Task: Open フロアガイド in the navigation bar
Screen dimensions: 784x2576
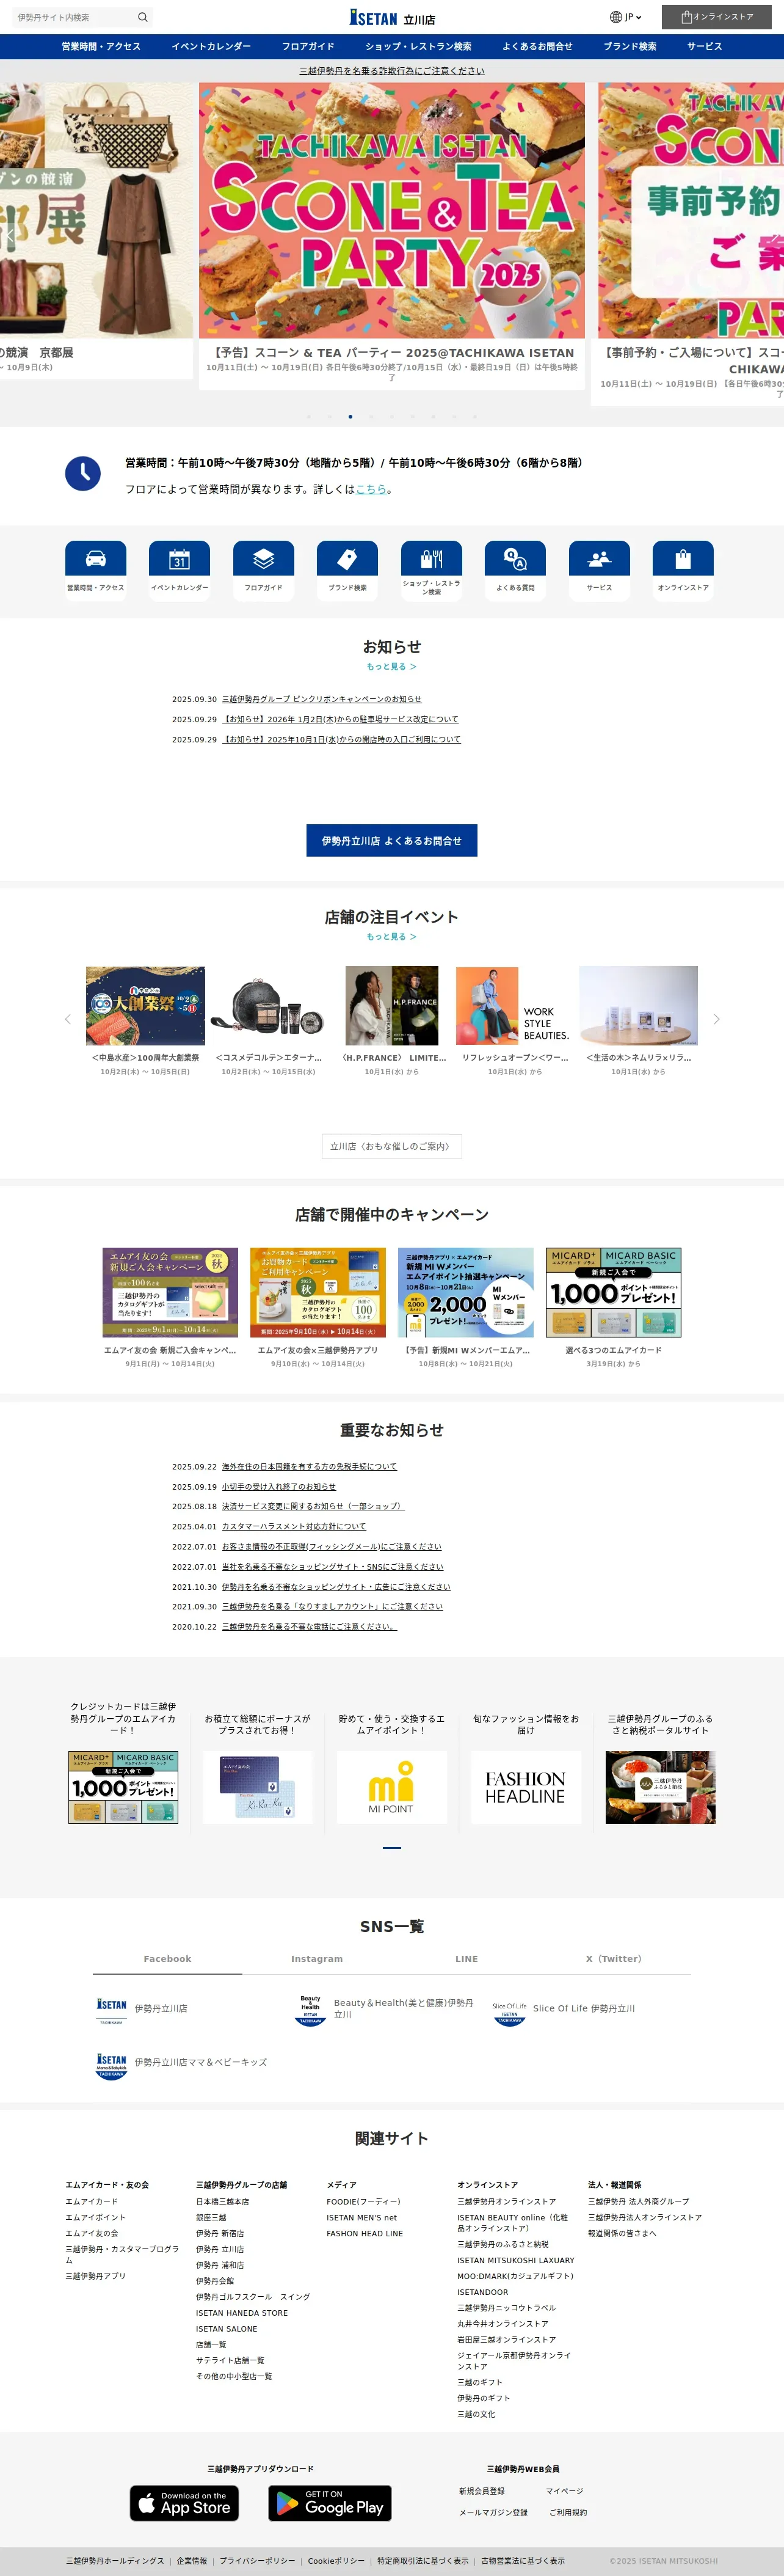Action: point(308,46)
